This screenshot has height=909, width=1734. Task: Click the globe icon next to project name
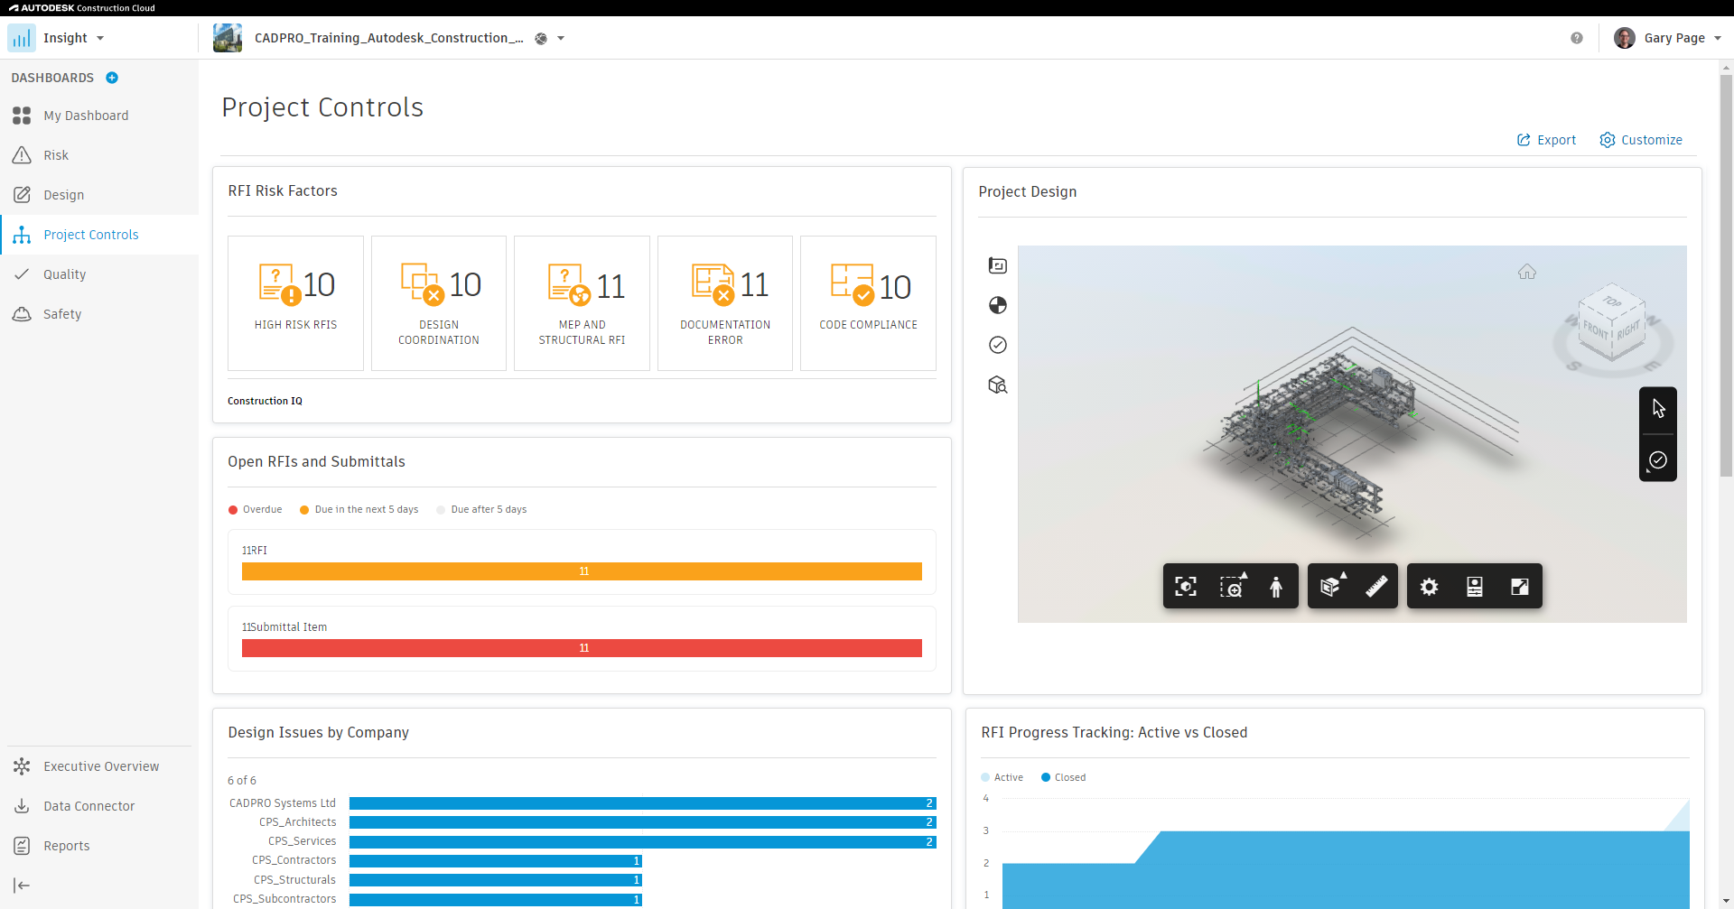(541, 39)
